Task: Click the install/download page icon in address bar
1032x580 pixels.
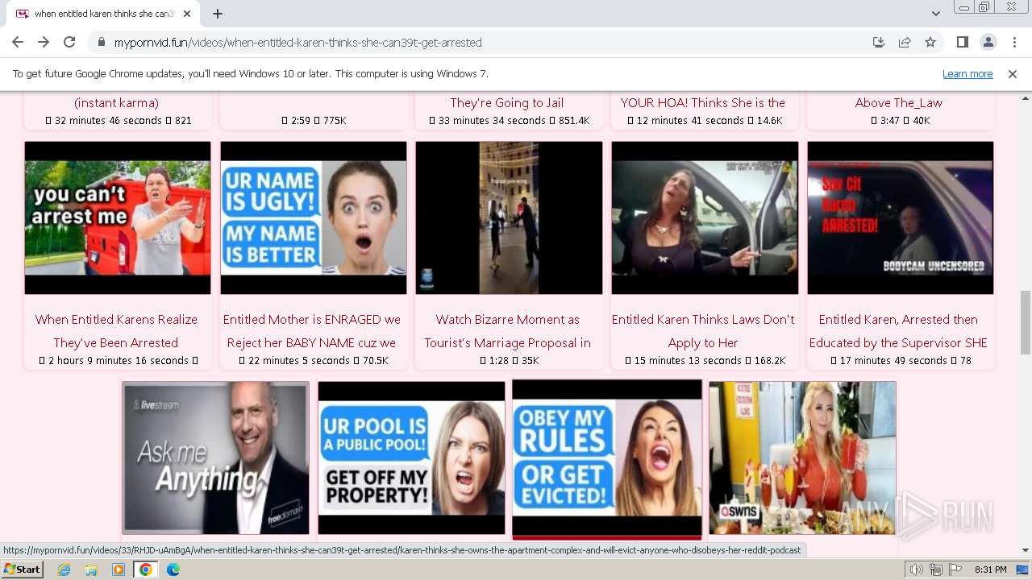Action: [x=879, y=42]
